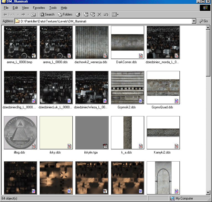Open the Tools menu
This screenshot has height=202, width=212.
pos(53,8)
